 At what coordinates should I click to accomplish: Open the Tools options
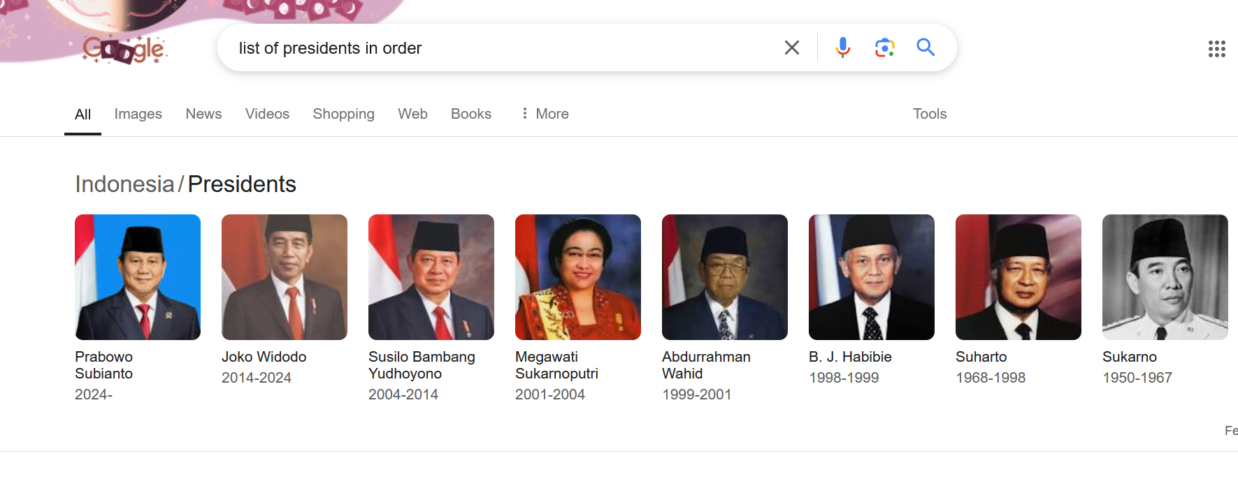point(929,114)
